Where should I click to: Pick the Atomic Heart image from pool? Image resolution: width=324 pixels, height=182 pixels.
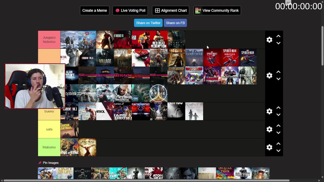tap(154, 173)
